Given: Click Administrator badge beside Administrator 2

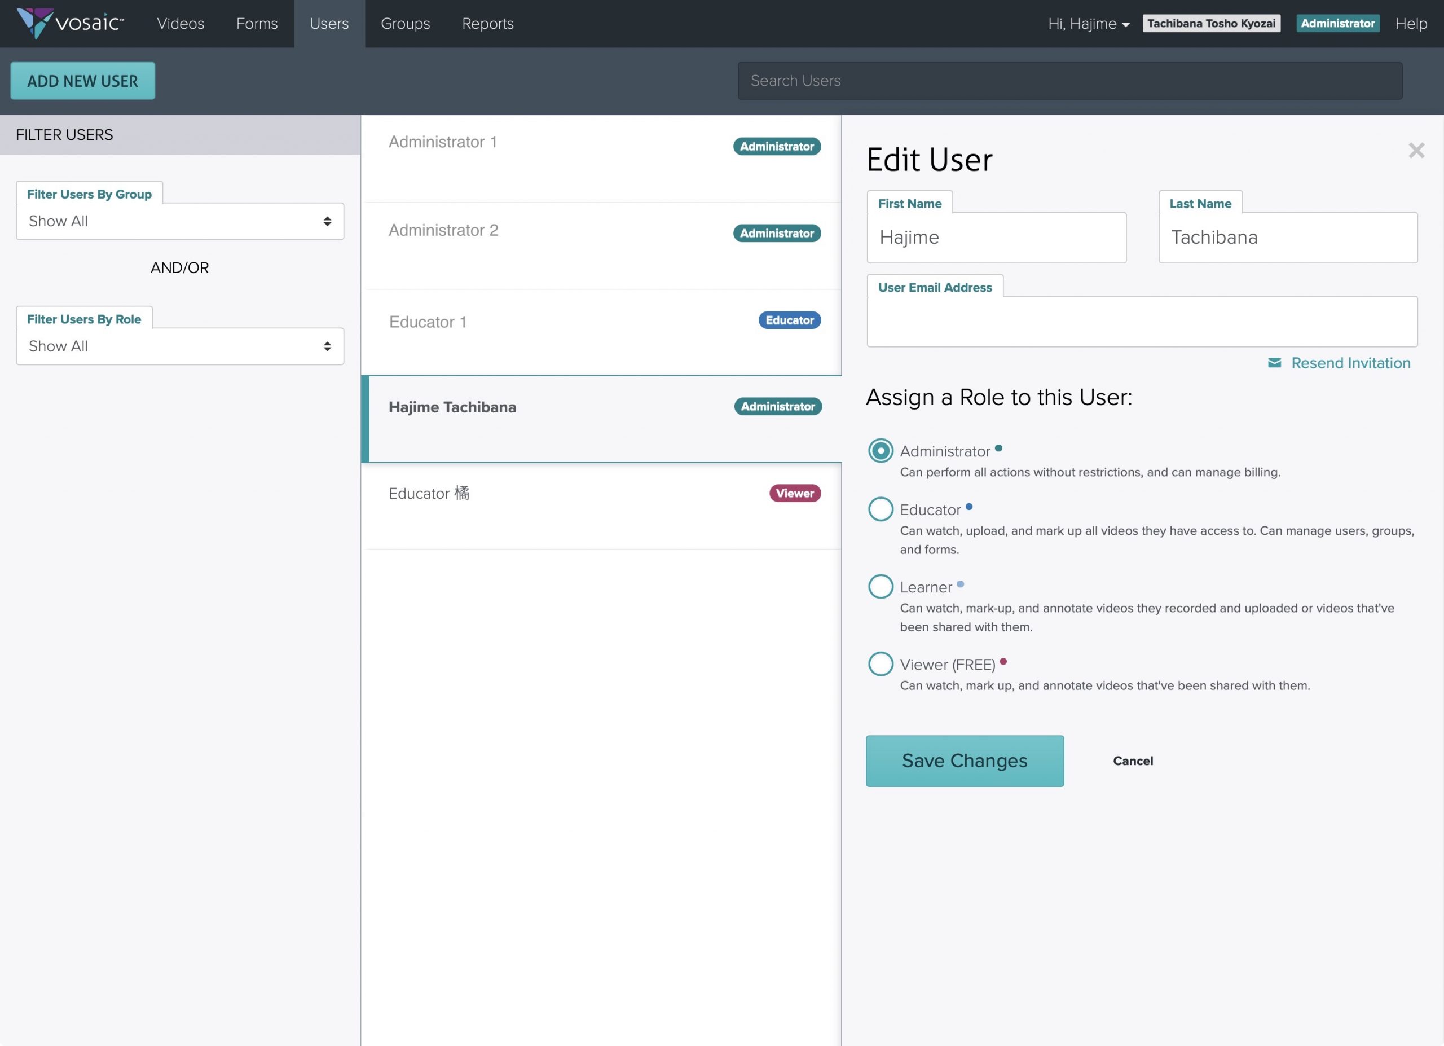Looking at the screenshot, I should (x=776, y=234).
